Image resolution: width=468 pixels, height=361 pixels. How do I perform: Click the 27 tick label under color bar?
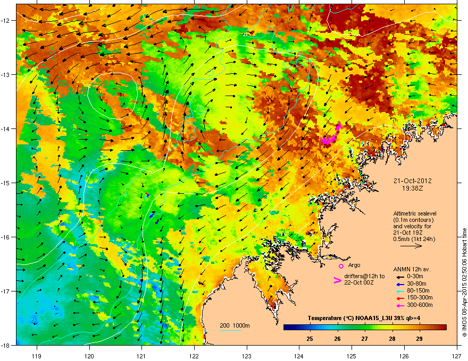tap(365, 339)
